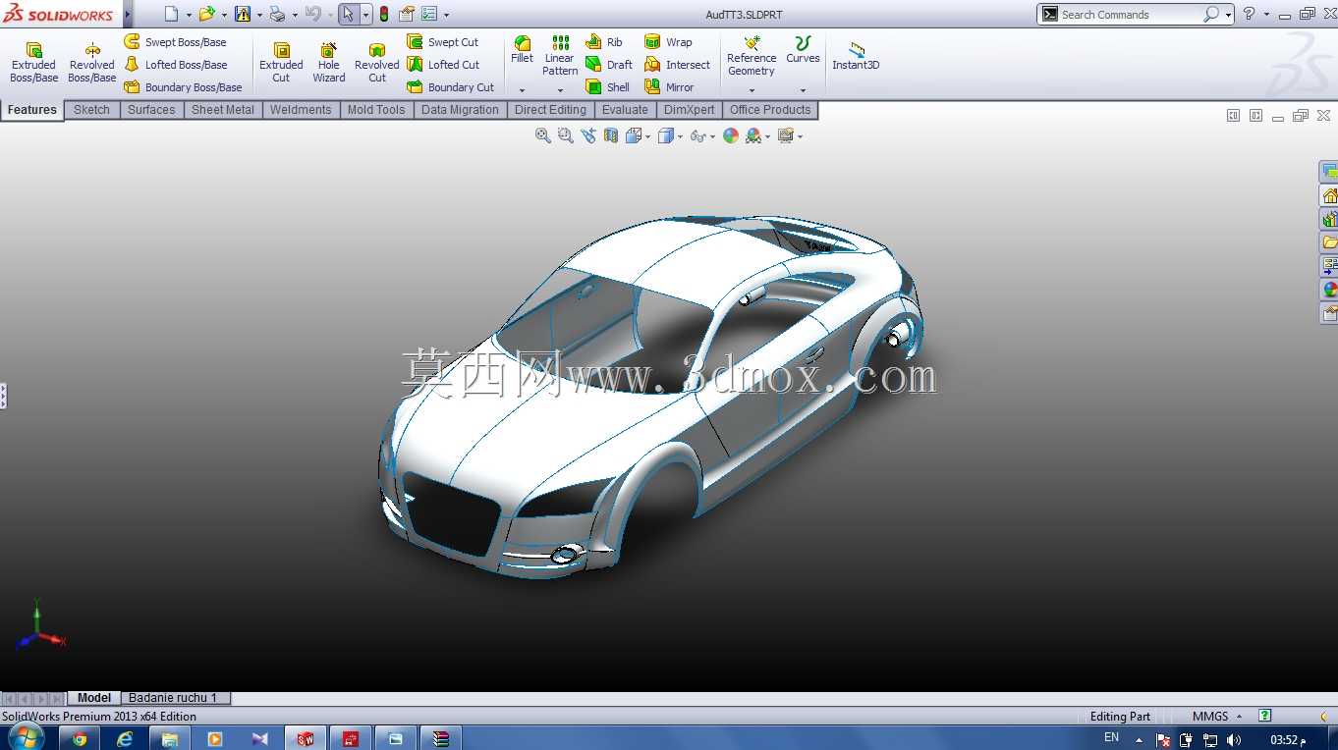The height and width of the screenshot is (750, 1338).
Task: Select the Intersect feature
Action: pyautogui.click(x=677, y=65)
